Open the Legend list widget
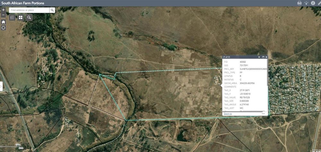Viewport: 321px width, 152px height. click(x=12, y=17)
